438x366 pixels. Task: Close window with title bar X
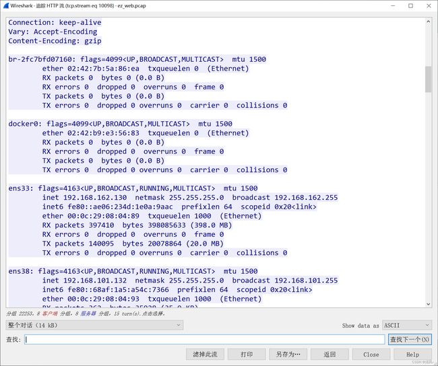tap(429, 5)
